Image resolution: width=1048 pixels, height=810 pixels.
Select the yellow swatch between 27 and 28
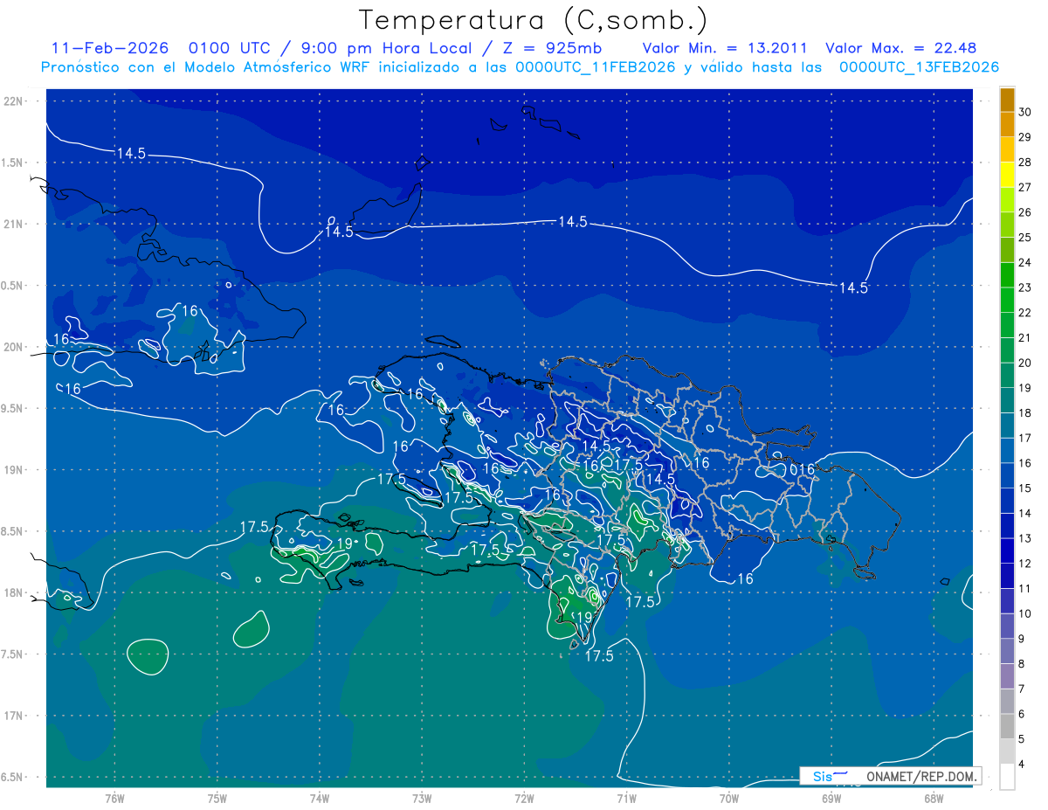pos(1007,175)
